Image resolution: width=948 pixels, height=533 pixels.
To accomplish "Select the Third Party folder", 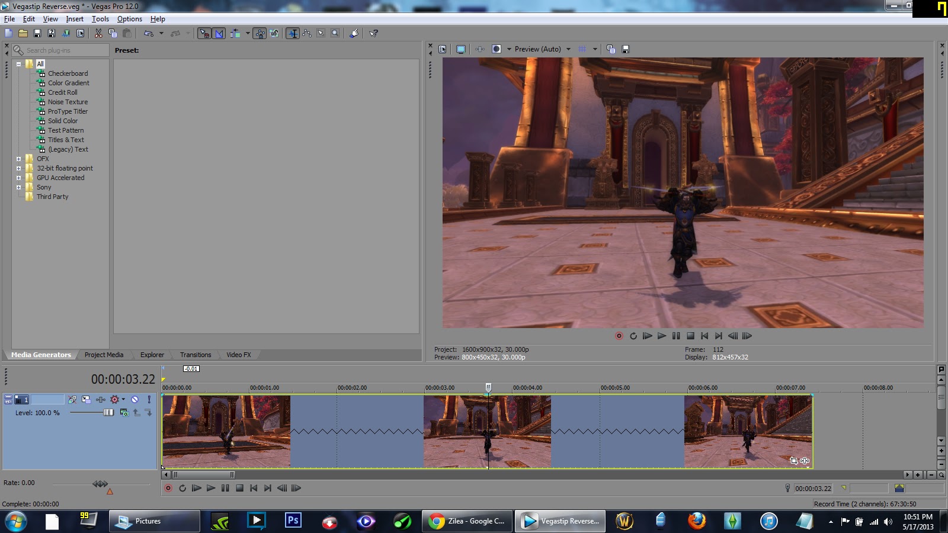I will click(52, 197).
